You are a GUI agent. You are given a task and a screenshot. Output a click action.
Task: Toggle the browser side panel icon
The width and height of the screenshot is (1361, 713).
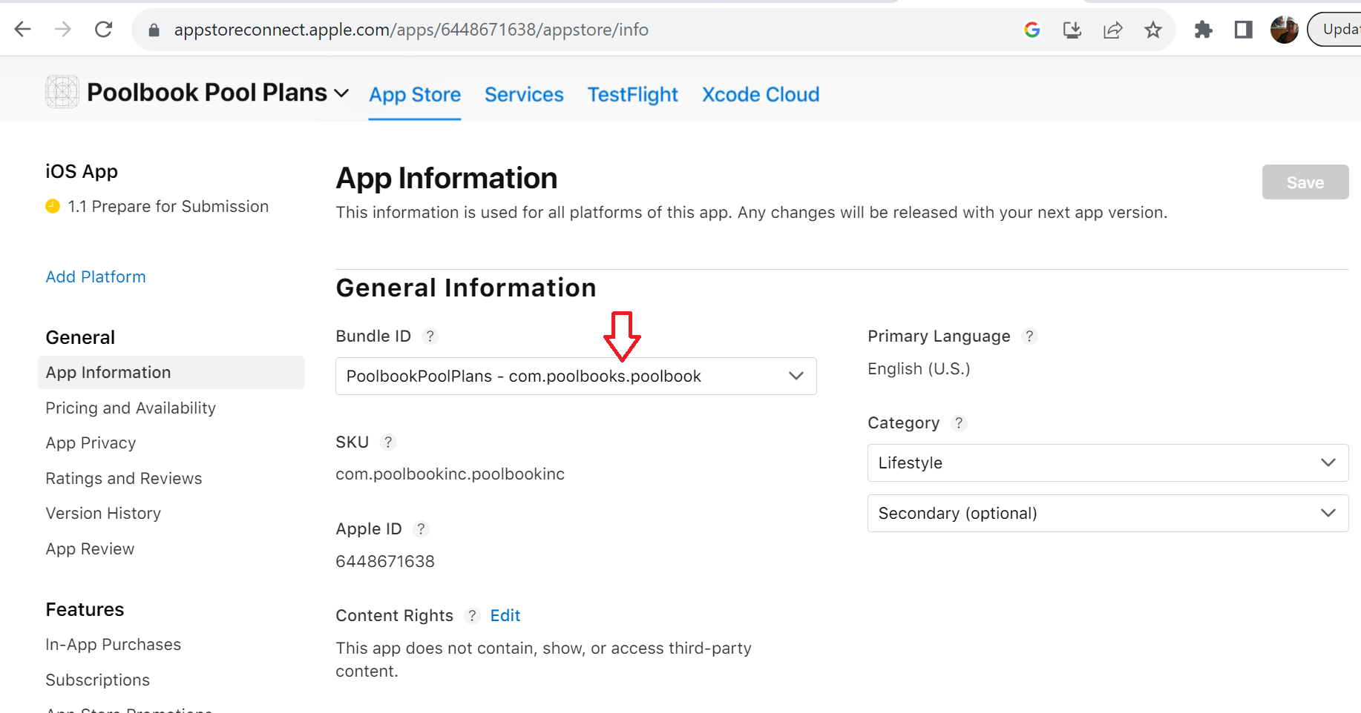(x=1244, y=30)
